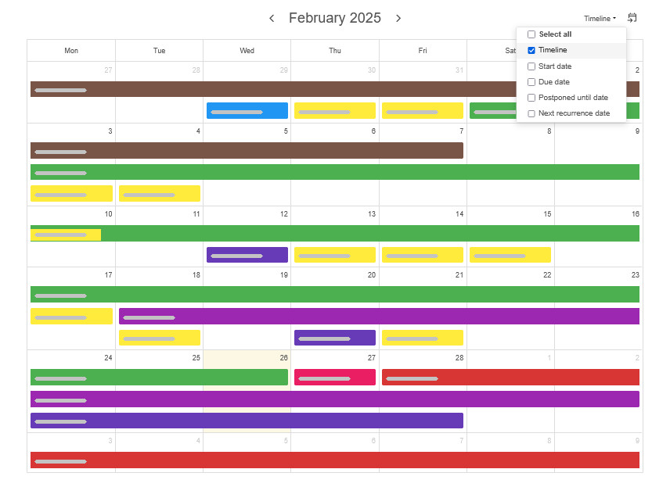Select the yellow event bar on February 3
The image size is (670, 487).
coord(70,193)
